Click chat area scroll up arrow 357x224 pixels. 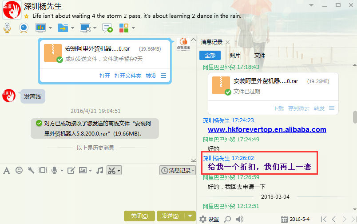194,40
